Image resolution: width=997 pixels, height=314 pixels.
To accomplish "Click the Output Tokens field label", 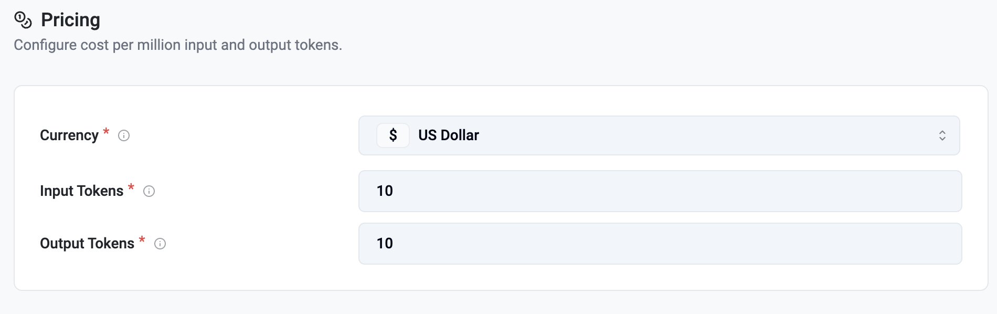I will (x=87, y=244).
